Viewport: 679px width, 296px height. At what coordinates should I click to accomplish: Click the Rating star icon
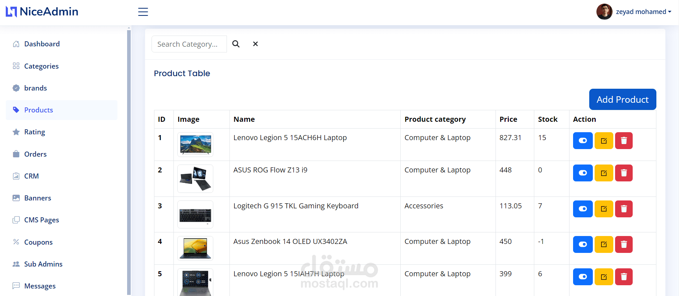tap(16, 132)
